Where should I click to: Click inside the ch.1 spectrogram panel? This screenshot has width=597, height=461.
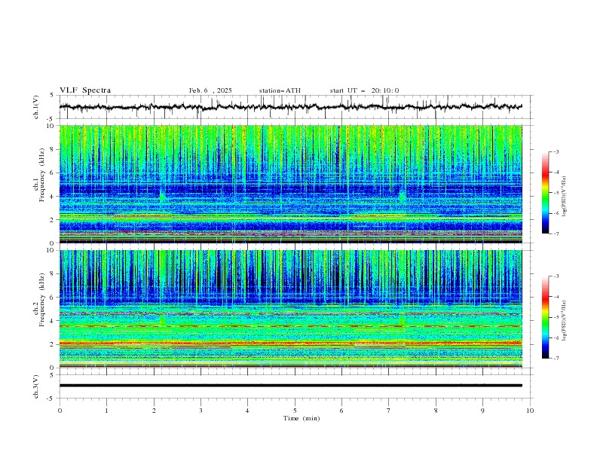click(x=290, y=184)
